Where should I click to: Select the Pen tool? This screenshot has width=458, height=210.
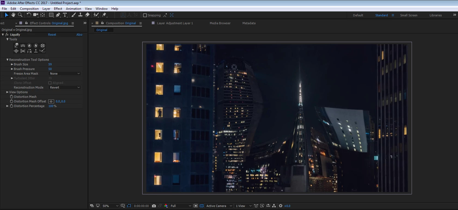[x=58, y=15]
